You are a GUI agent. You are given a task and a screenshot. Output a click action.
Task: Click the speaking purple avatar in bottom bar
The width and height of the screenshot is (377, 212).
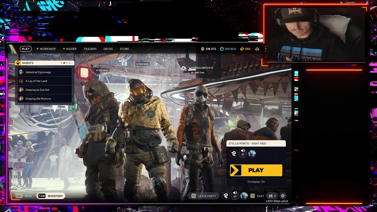pyautogui.click(x=235, y=197)
